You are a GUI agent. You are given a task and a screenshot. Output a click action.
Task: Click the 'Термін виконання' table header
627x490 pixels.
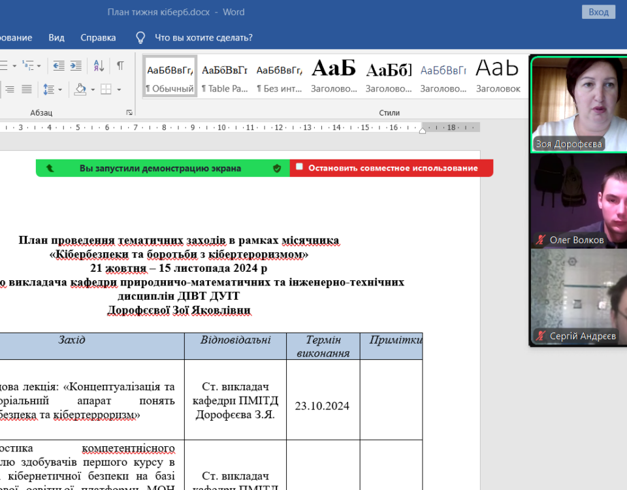(323, 346)
